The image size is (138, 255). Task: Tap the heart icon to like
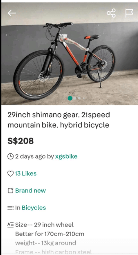tap(10, 174)
